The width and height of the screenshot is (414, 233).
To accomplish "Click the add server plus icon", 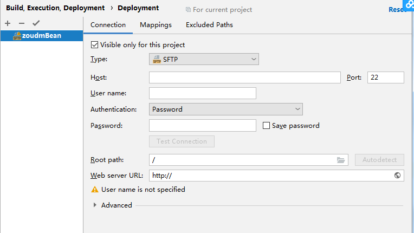I will point(8,23).
